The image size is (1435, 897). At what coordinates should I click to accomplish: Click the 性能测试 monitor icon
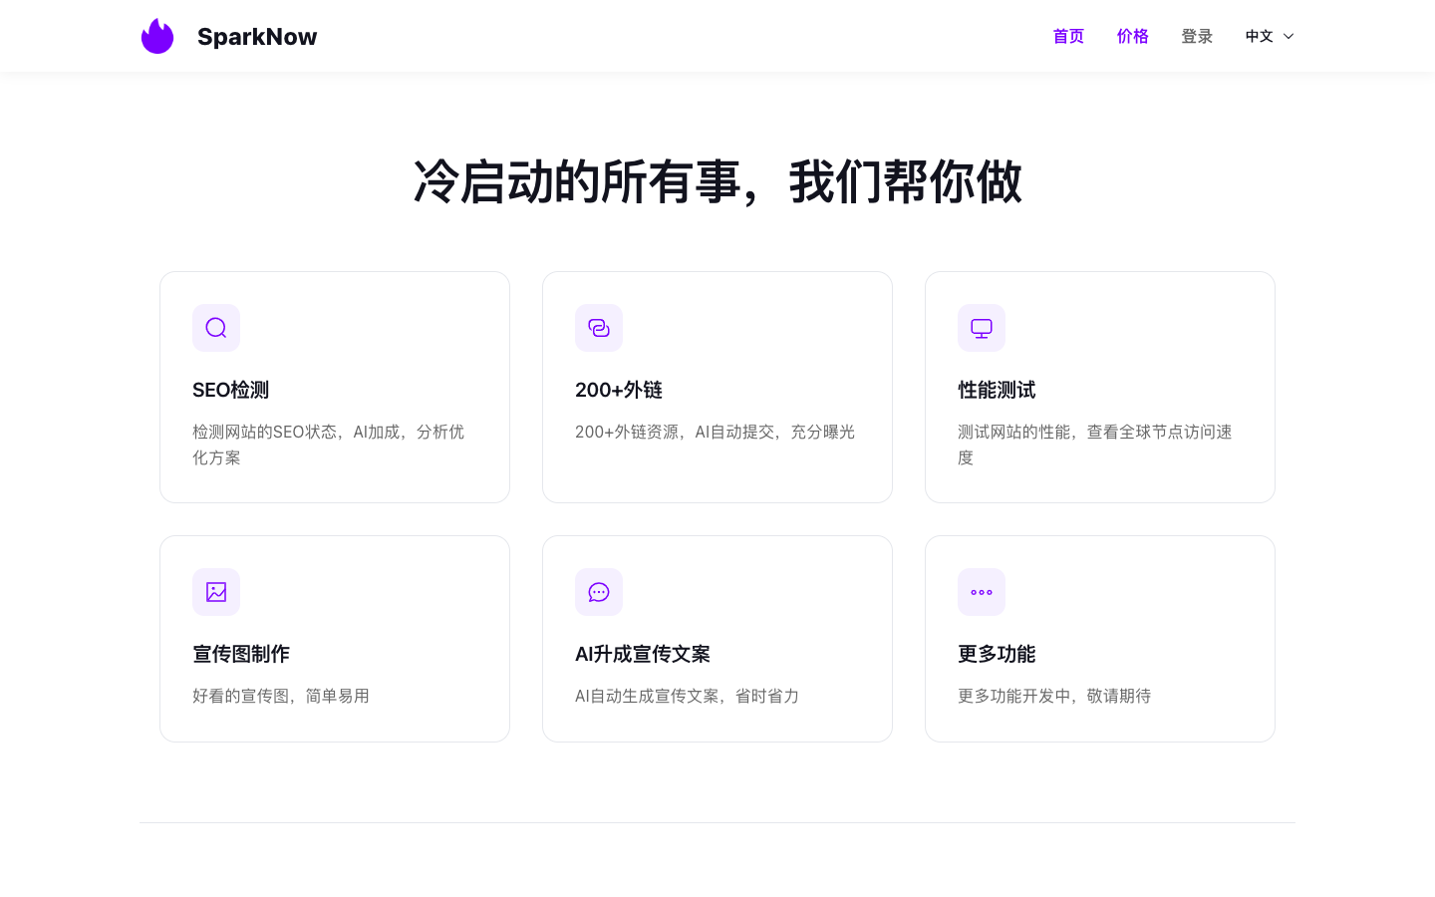pos(982,328)
